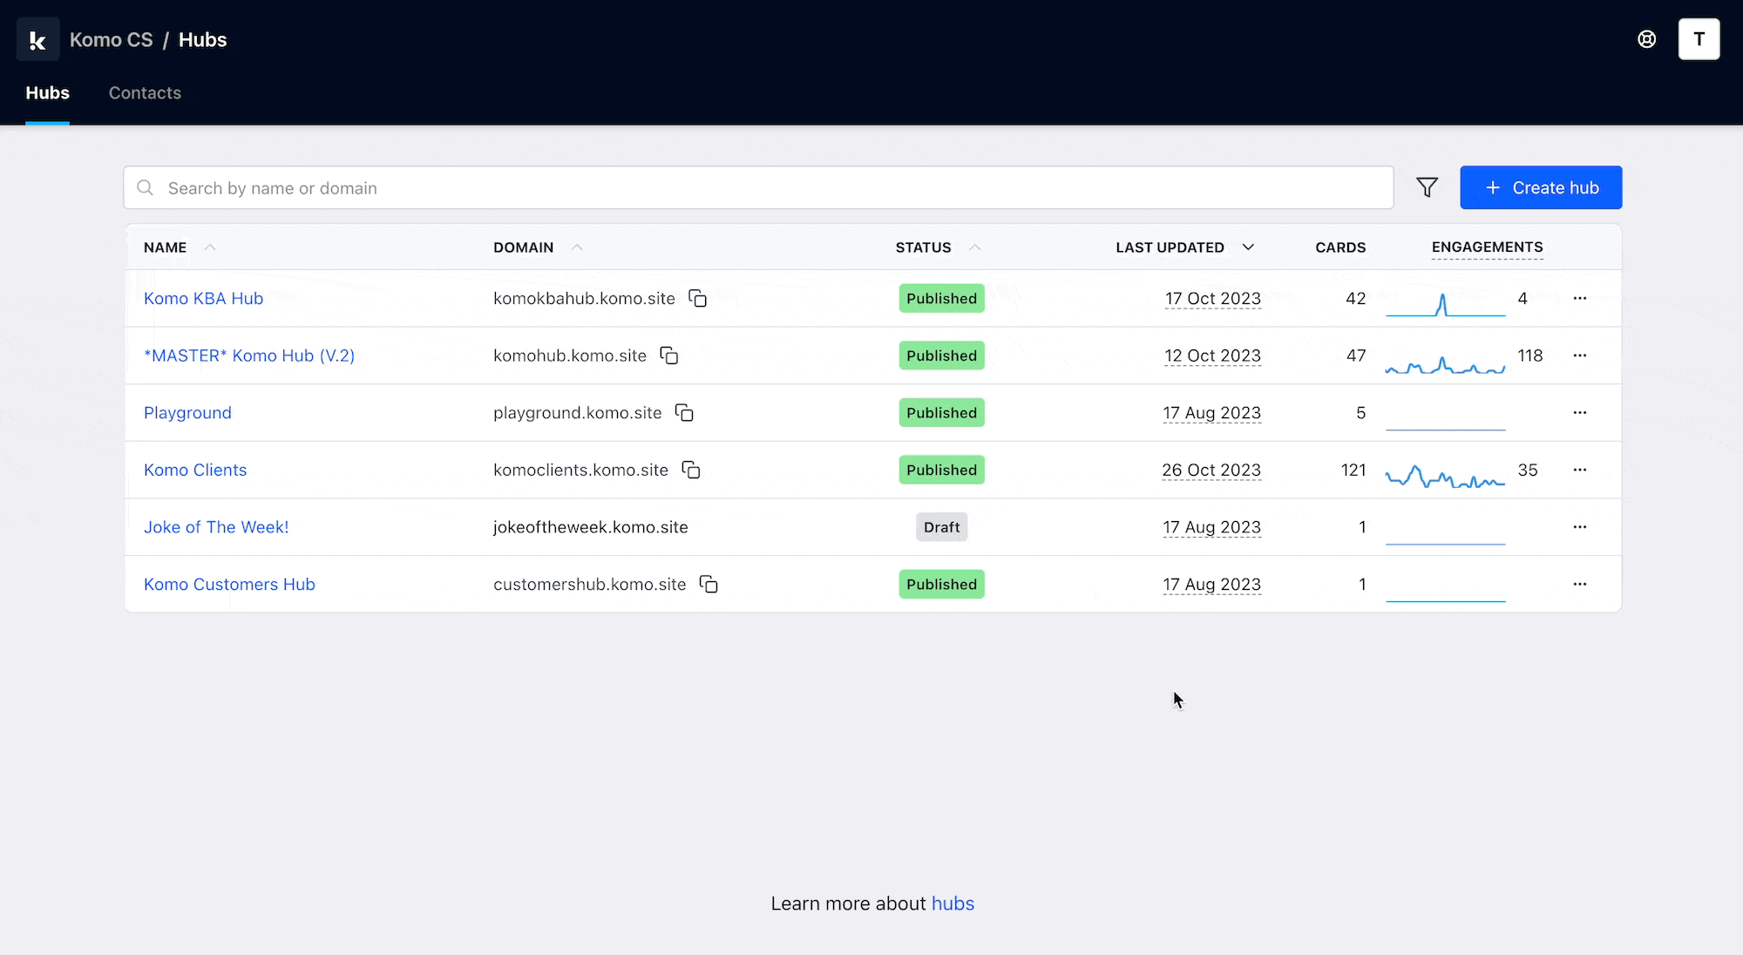Copy the komokbahub.komo.site domain
The width and height of the screenshot is (1743, 955).
pos(698,299)
